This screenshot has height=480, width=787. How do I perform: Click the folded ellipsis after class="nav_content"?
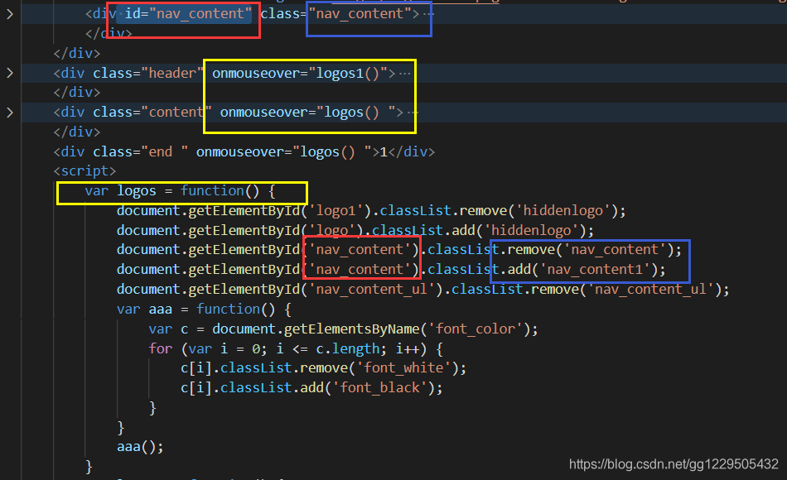428,14
